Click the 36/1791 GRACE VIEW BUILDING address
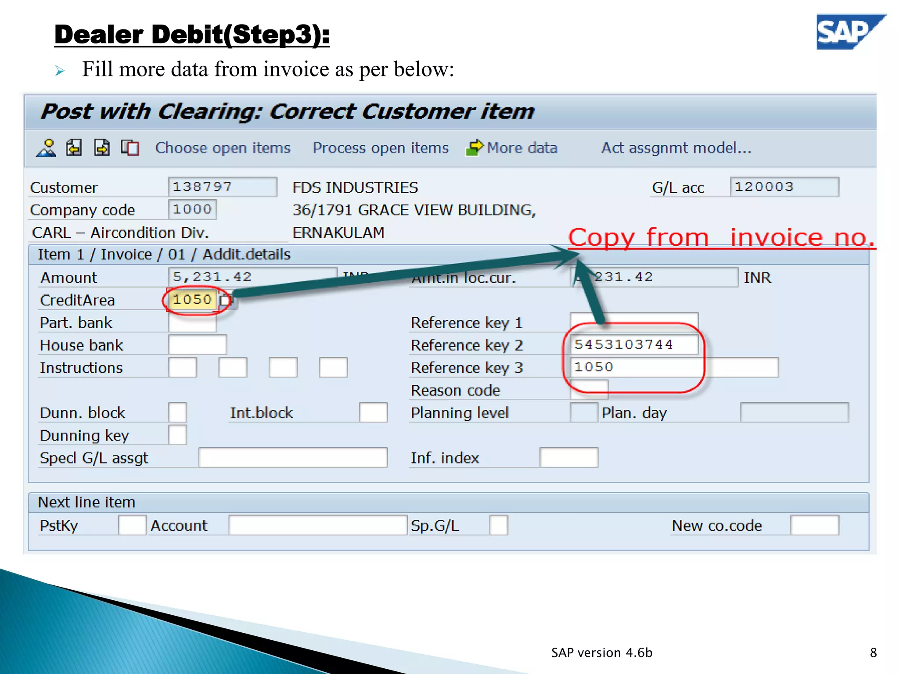 pyautogui.click(x=414, y=210)
